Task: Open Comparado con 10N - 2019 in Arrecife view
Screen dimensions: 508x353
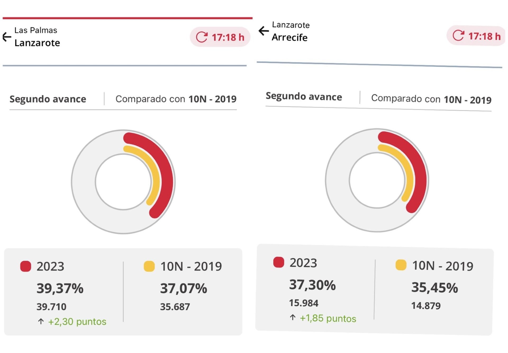Action: tap(431, 99)
